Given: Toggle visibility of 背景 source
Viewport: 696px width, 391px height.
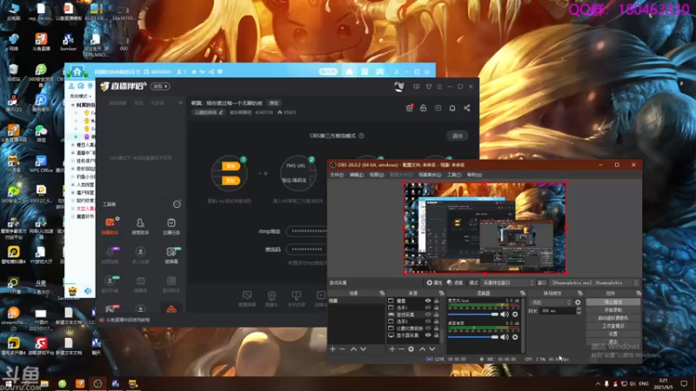Looking at the screenshot, I should [428, 301].
